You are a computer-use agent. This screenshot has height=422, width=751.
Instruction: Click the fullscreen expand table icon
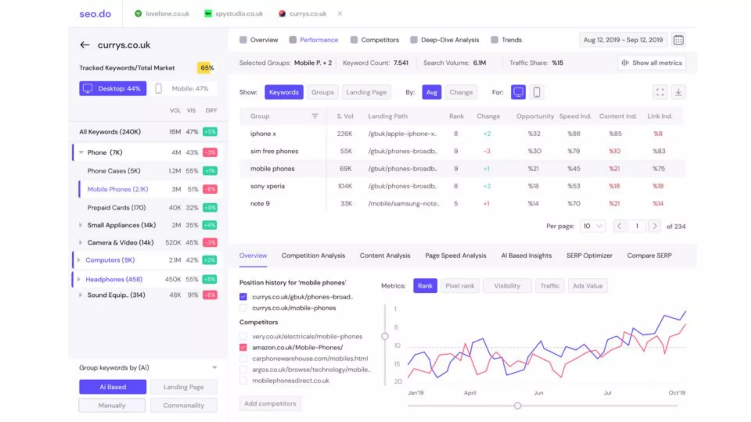(660, 92)
